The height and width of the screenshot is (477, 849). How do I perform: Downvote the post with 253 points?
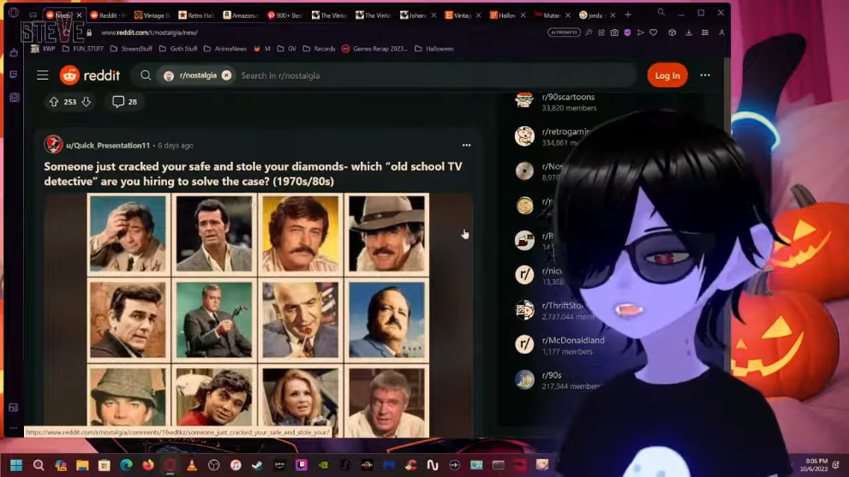tap(86, 101)
